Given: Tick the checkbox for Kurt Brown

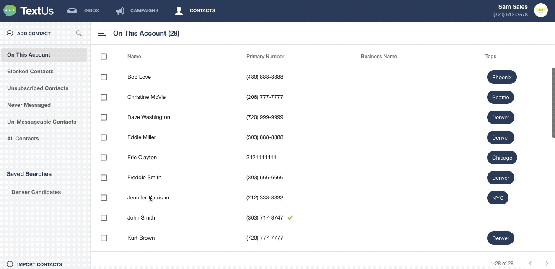Looking at the screenshot, I should tap(104, 238).
